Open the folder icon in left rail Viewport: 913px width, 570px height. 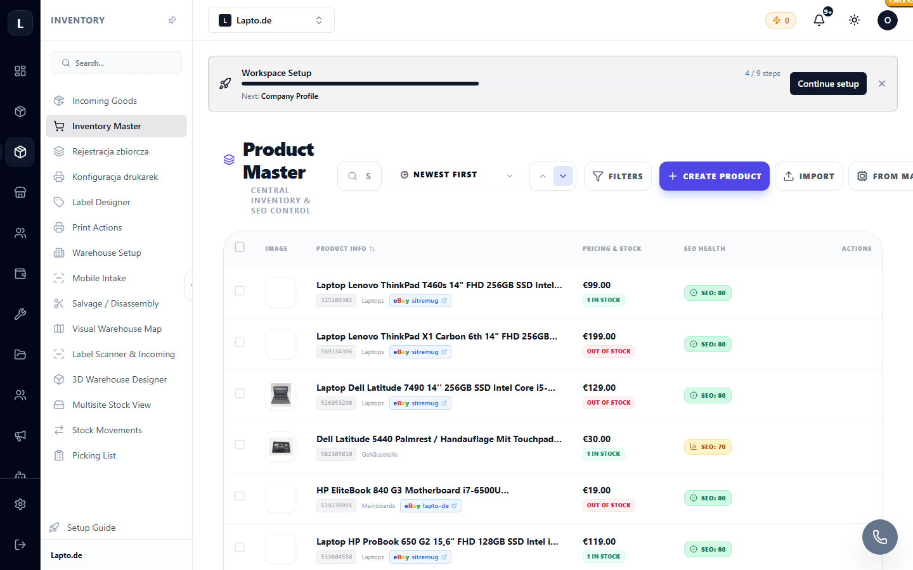(20, 355)
